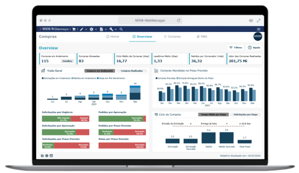Click the MXM round profile avatar
This screenshot has width=299, height=173.
click(x=258, y=36)
